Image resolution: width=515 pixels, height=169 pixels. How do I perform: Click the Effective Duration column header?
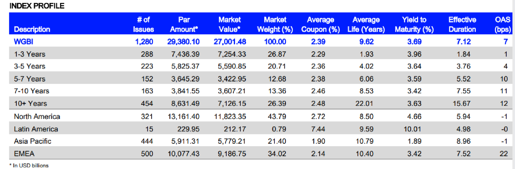coord(462,24)
